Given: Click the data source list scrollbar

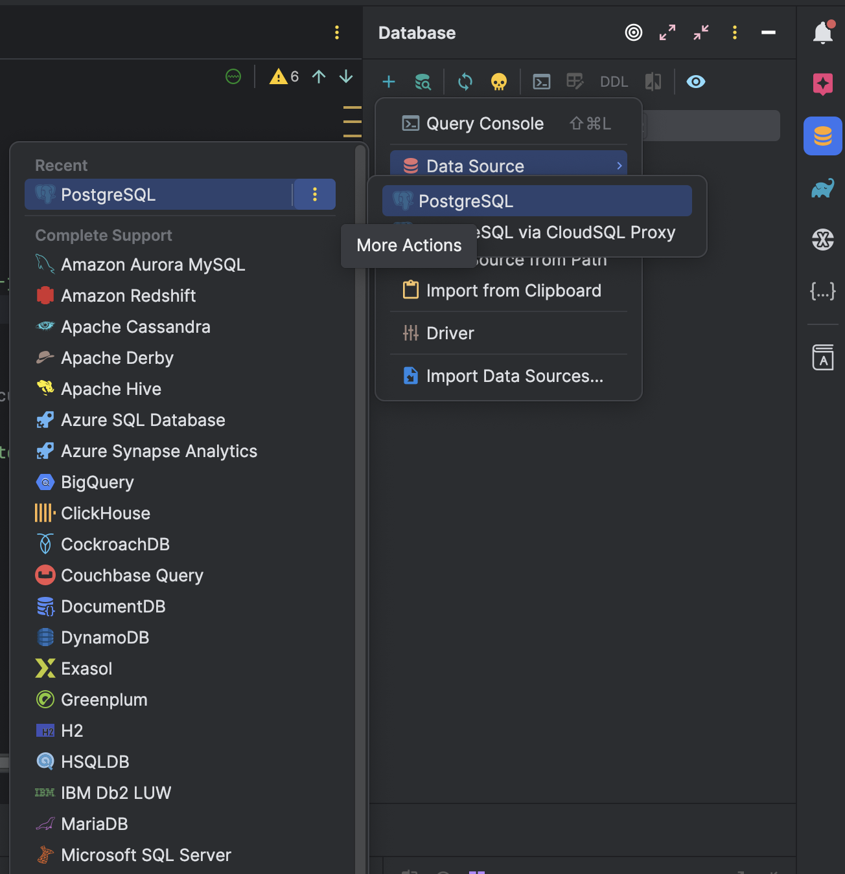Looking at the screenshot, I should click(360, 510).
